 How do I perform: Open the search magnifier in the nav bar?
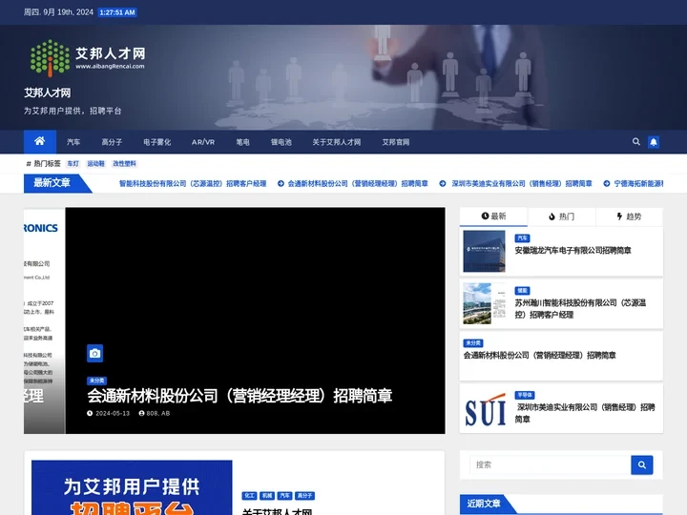click(x=636, y=141)
